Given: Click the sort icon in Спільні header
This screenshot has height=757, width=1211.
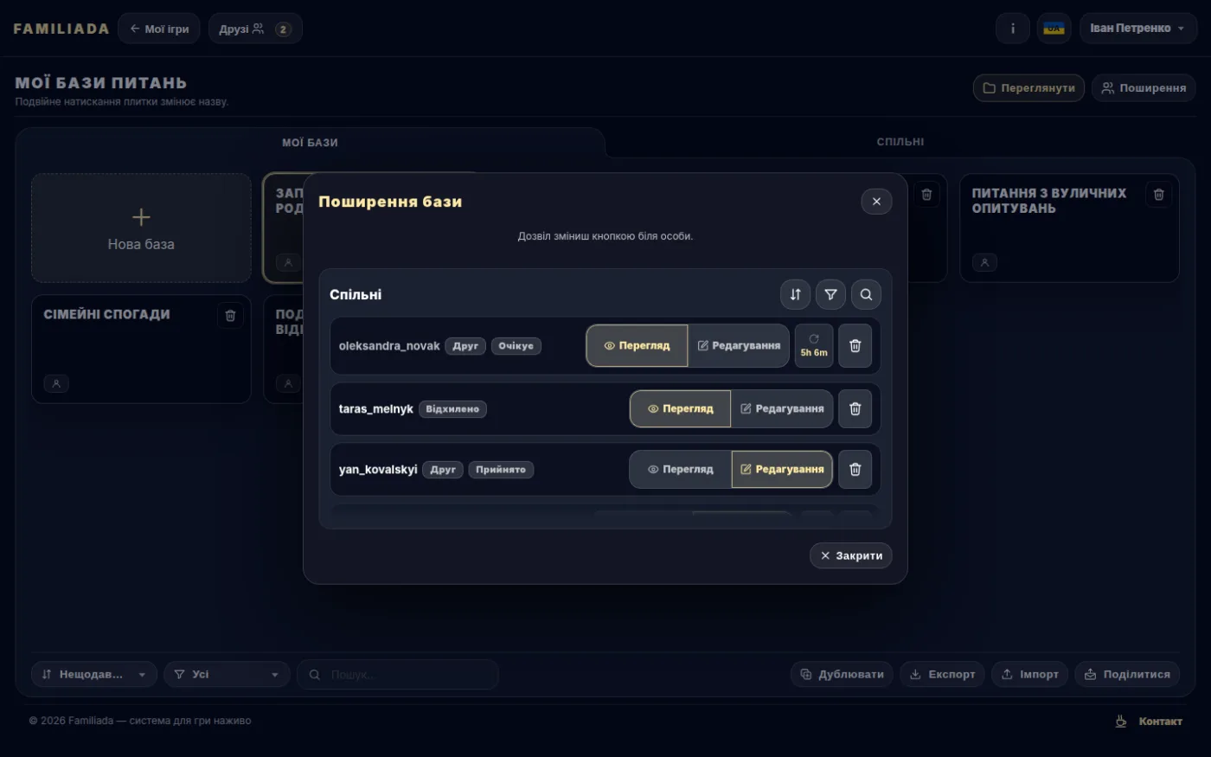Looking at the screenshot, I should point(795,294).
